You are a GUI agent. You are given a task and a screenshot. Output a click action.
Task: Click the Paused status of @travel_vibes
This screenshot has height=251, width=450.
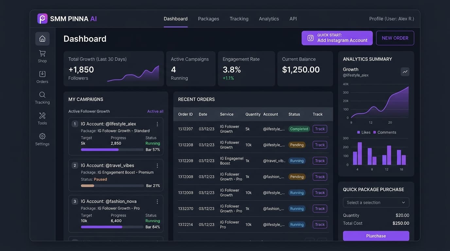(100, 179)
